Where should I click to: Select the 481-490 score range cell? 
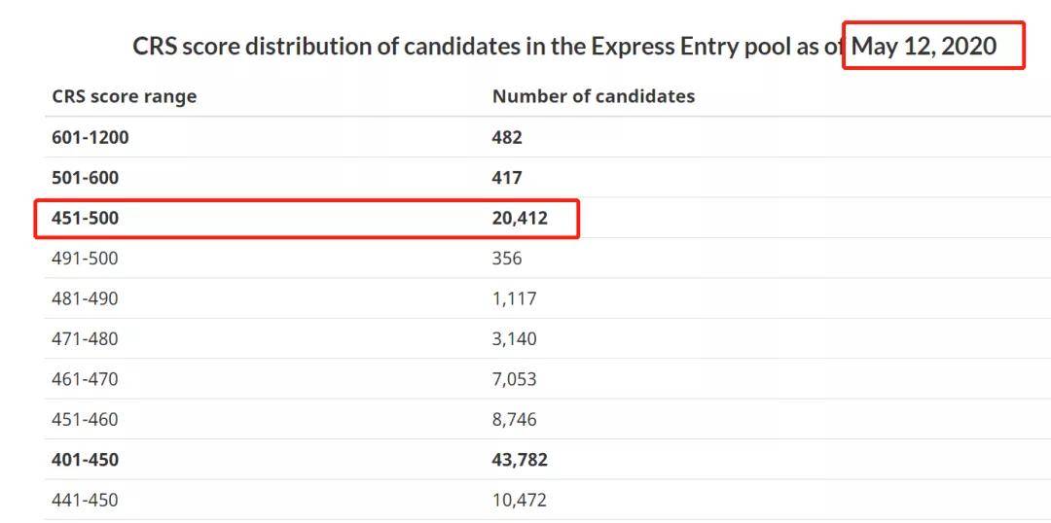85,298
